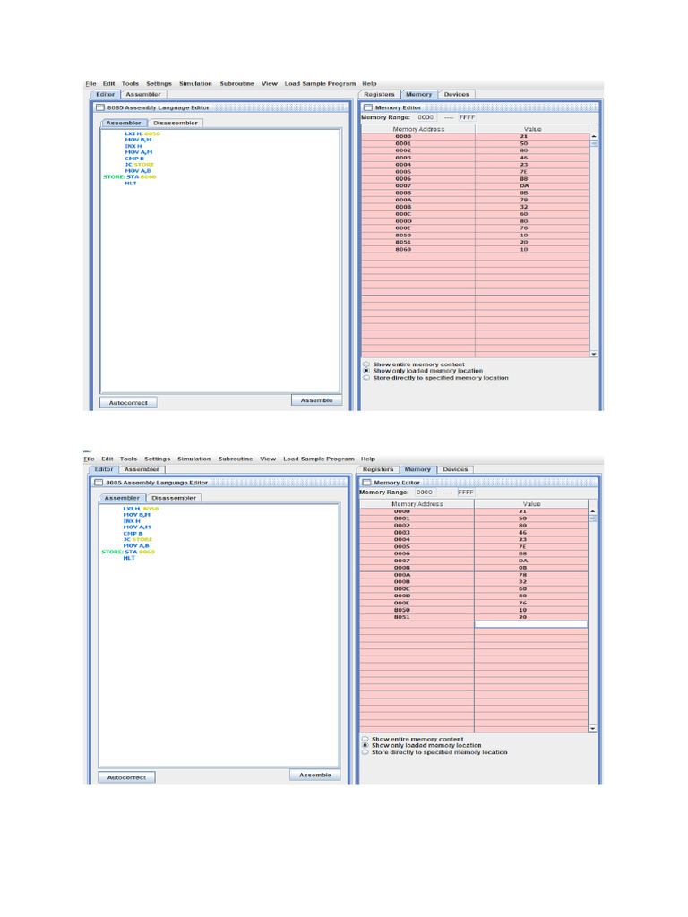
Task: Click value DA of address 0007, top screenshot
Action: click(x=523, y=185)
